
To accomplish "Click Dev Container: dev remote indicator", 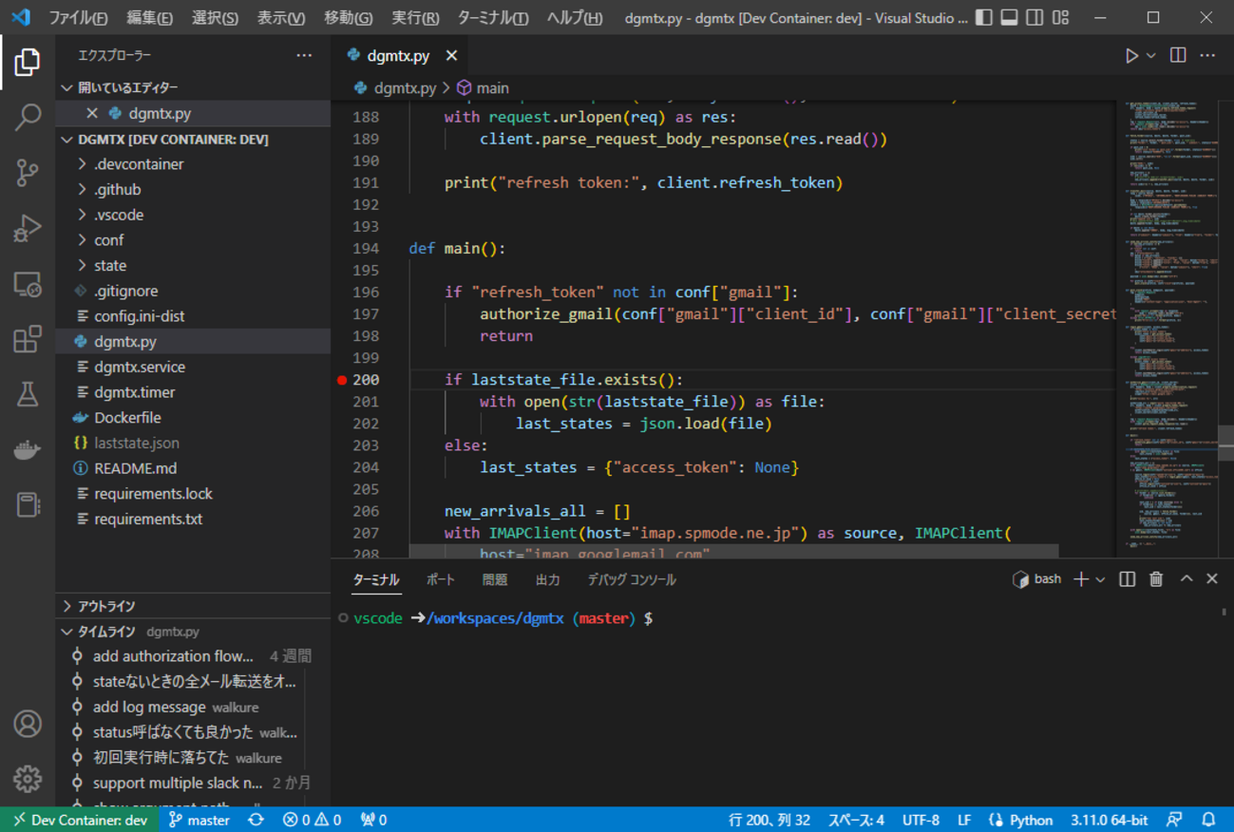I will (x=80, y=820).
